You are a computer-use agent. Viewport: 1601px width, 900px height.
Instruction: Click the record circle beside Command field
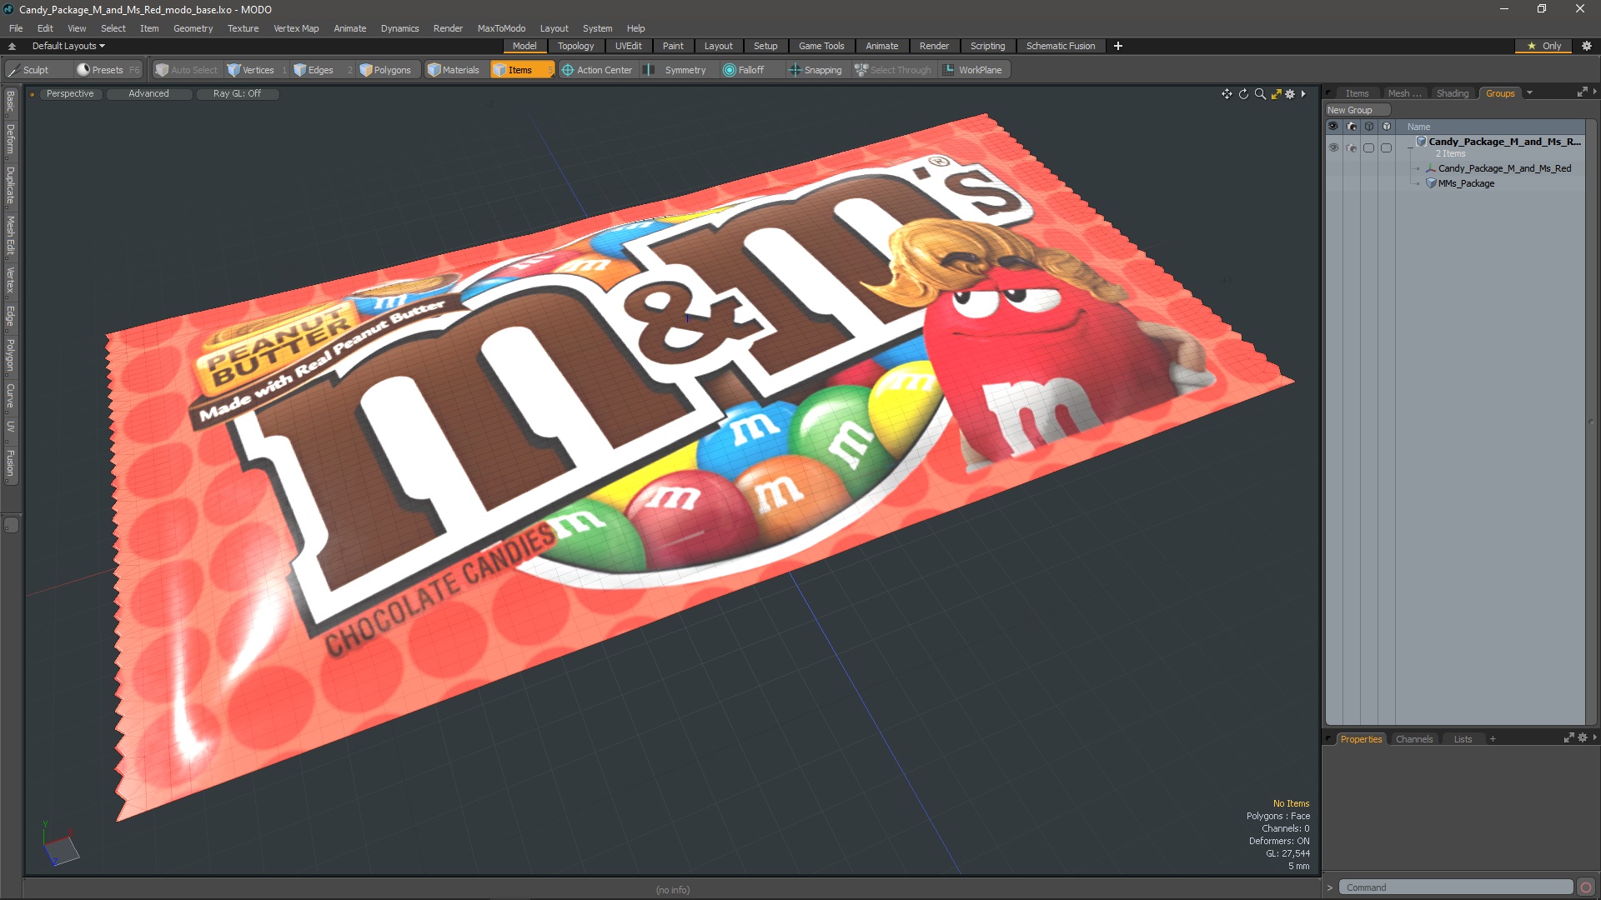(1586, 887)
